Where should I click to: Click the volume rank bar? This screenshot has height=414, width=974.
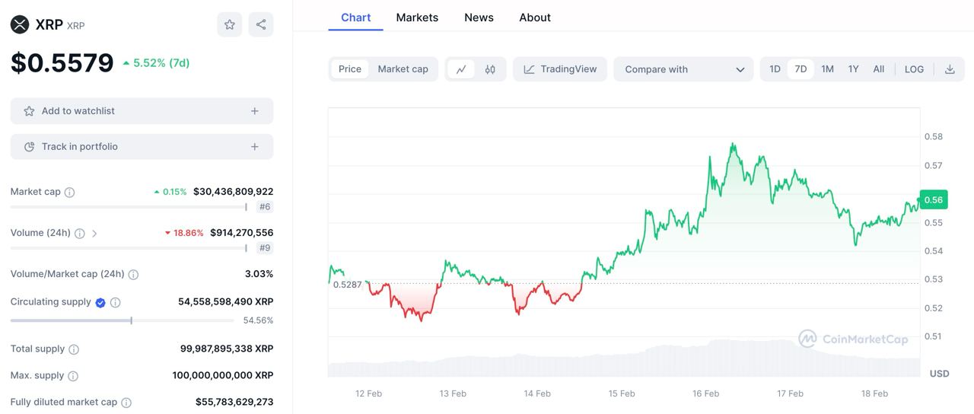pos(129,248)
